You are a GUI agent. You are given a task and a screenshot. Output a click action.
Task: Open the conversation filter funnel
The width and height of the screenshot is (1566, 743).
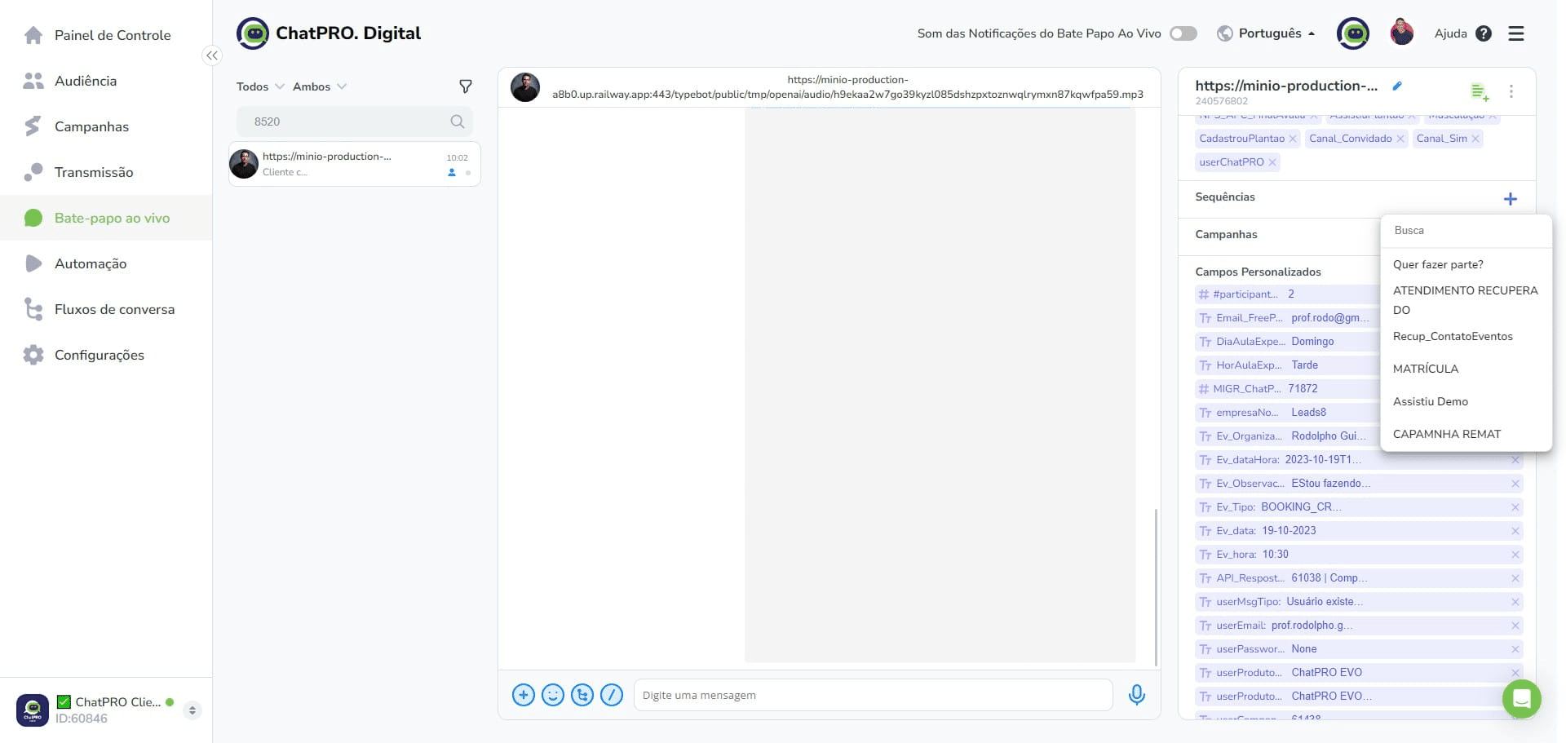tap(466, 86)
